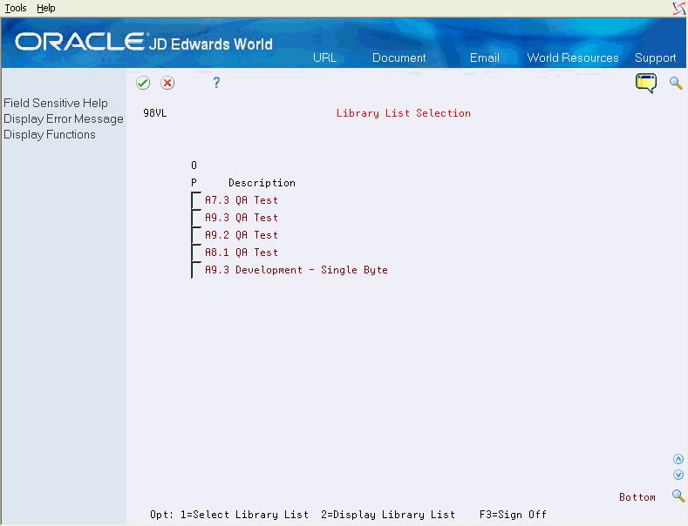Screen dimensions: 688x526
Task: Click the Library List Selection title
Action: click(403, 113)
